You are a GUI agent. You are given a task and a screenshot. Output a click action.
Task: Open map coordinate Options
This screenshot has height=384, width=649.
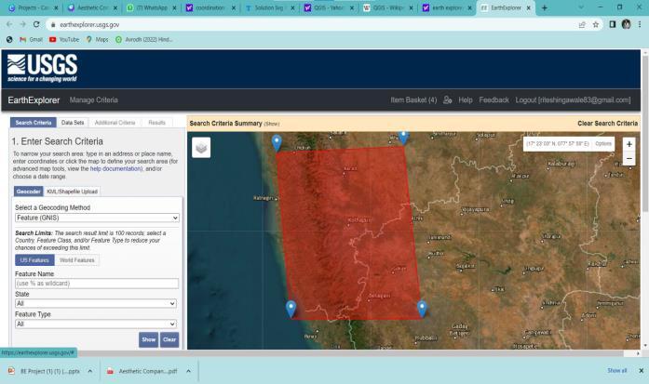603,144
